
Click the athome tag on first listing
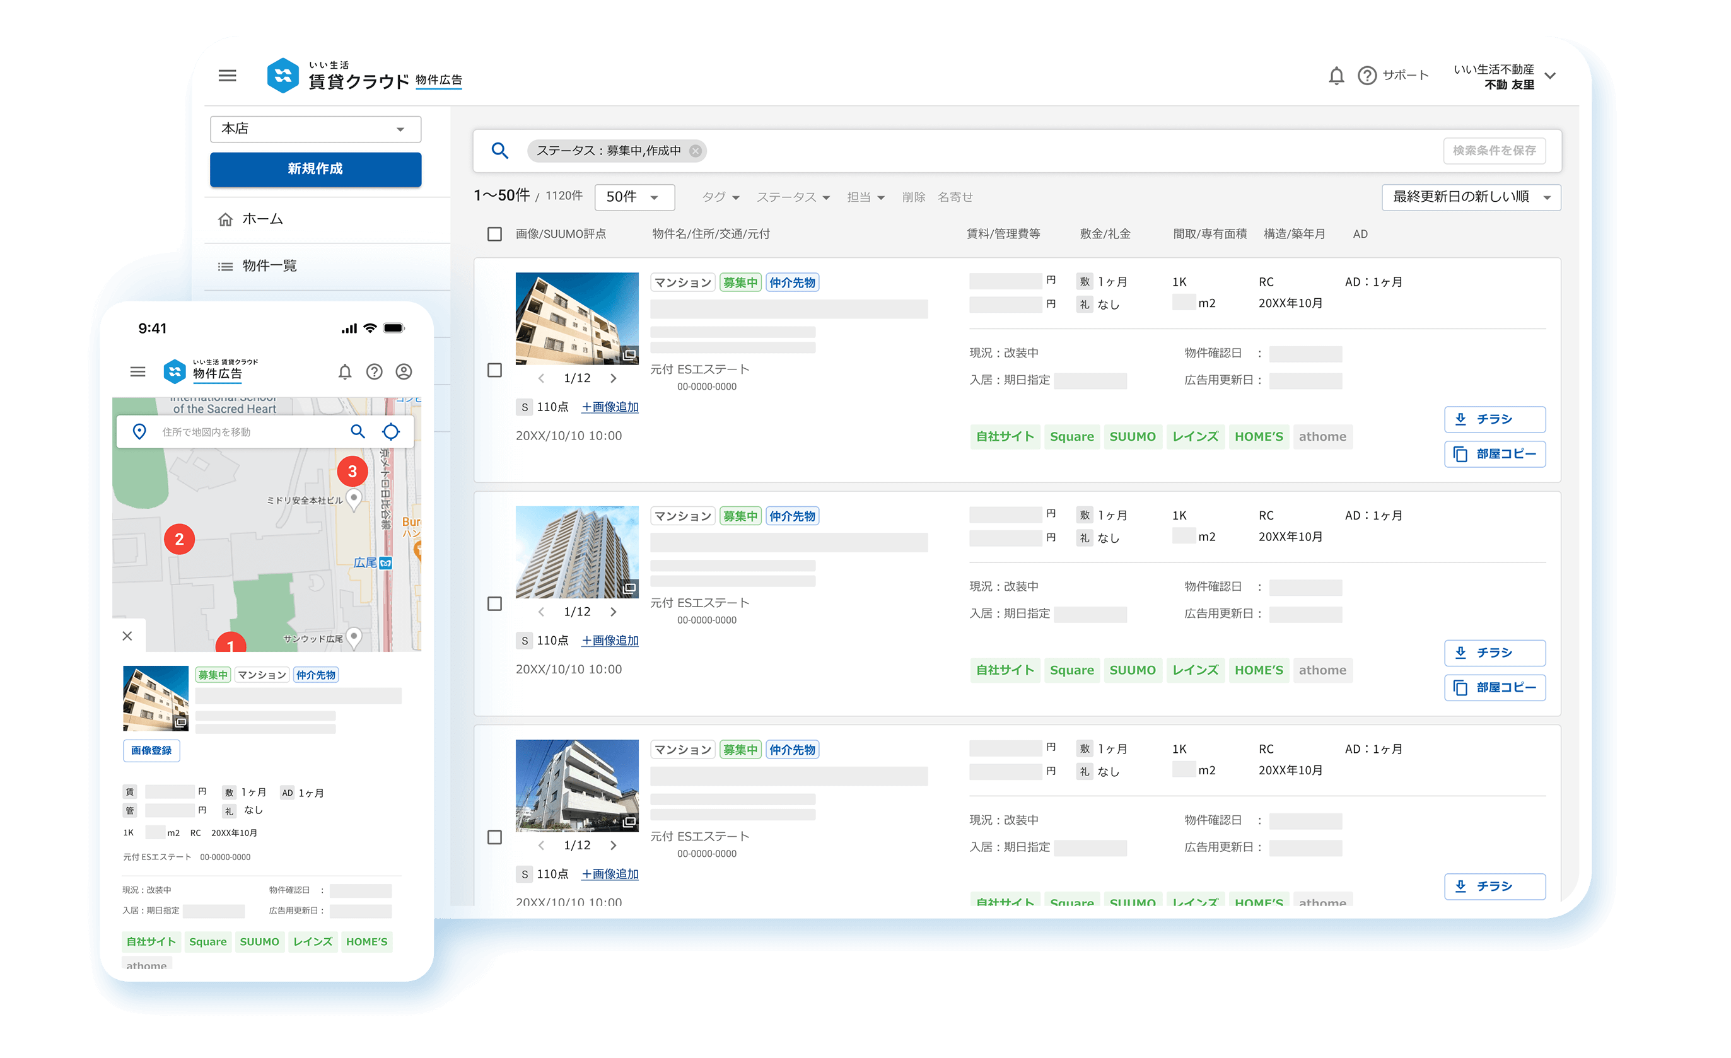click(1322, 436)
